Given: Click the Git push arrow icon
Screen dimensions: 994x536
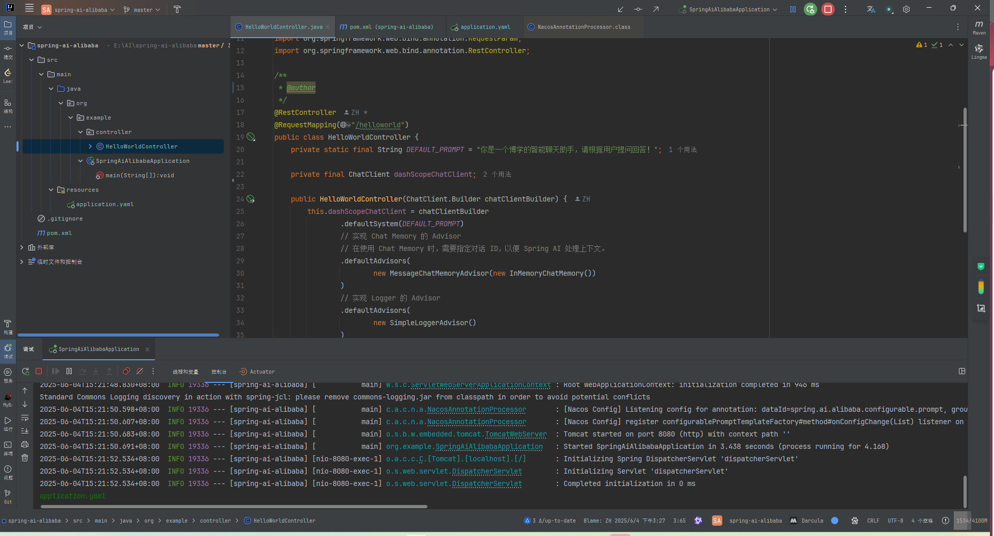Looking at the screenshot, I should (656, 9).
